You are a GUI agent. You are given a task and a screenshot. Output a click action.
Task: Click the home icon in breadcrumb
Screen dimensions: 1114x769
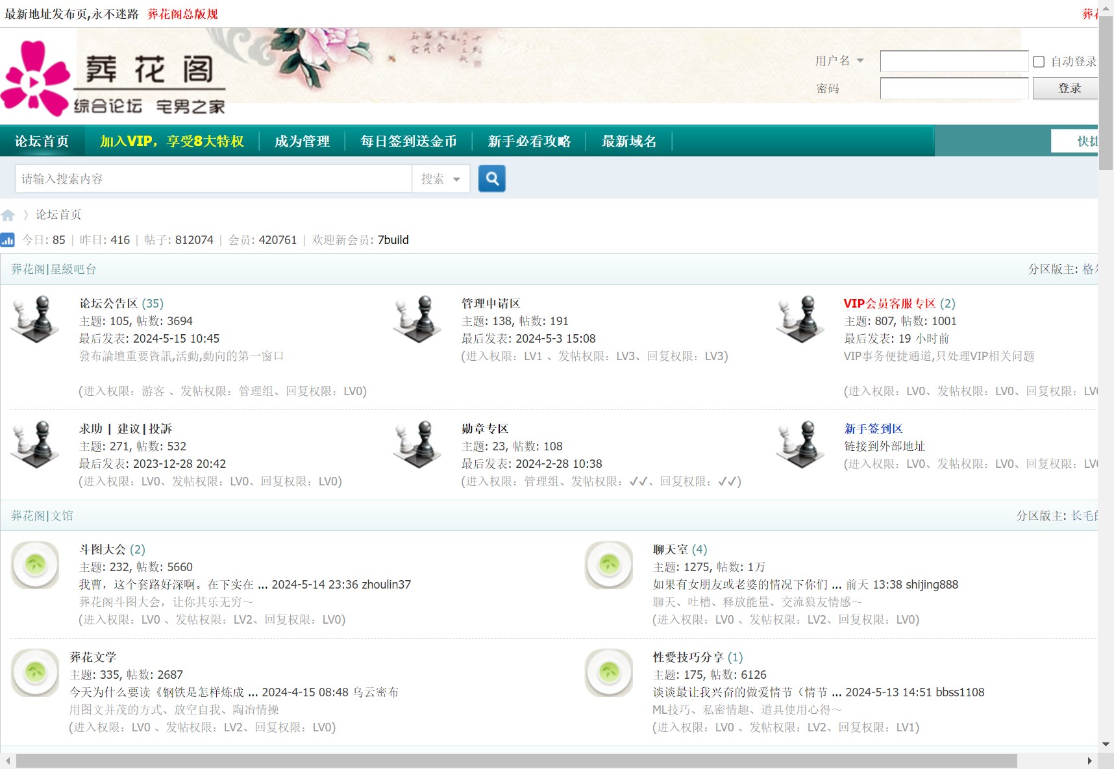coord(8,215)
